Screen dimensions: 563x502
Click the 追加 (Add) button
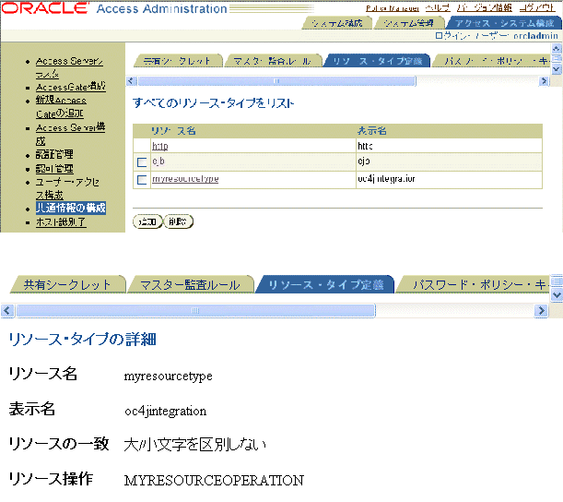click(147, 221)
